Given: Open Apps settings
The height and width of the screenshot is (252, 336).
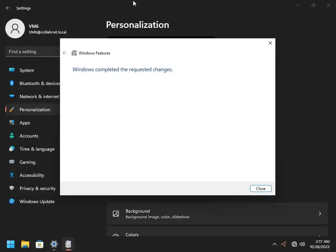Looking at the screenshot, I should 32,123.
